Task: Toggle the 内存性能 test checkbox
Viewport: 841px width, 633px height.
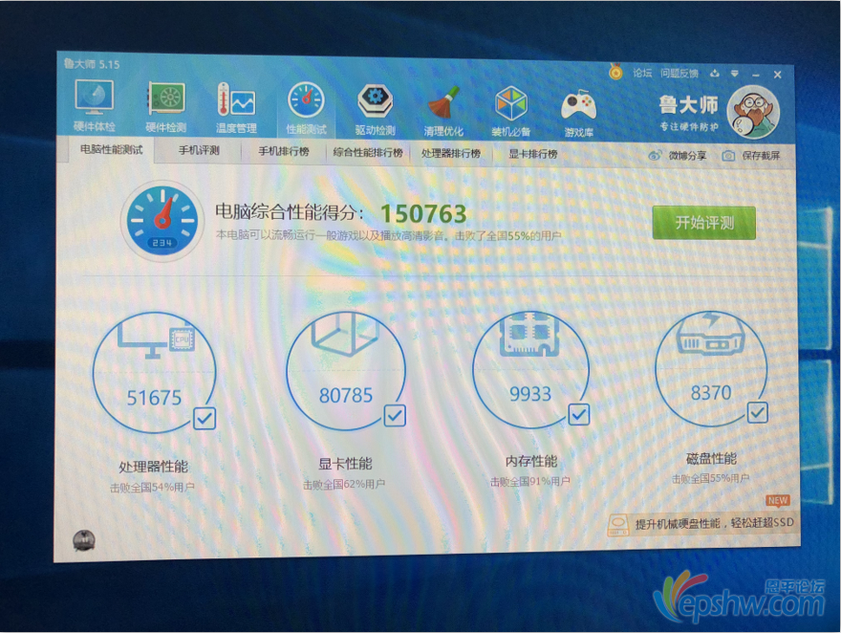Action: coord(579,414)
